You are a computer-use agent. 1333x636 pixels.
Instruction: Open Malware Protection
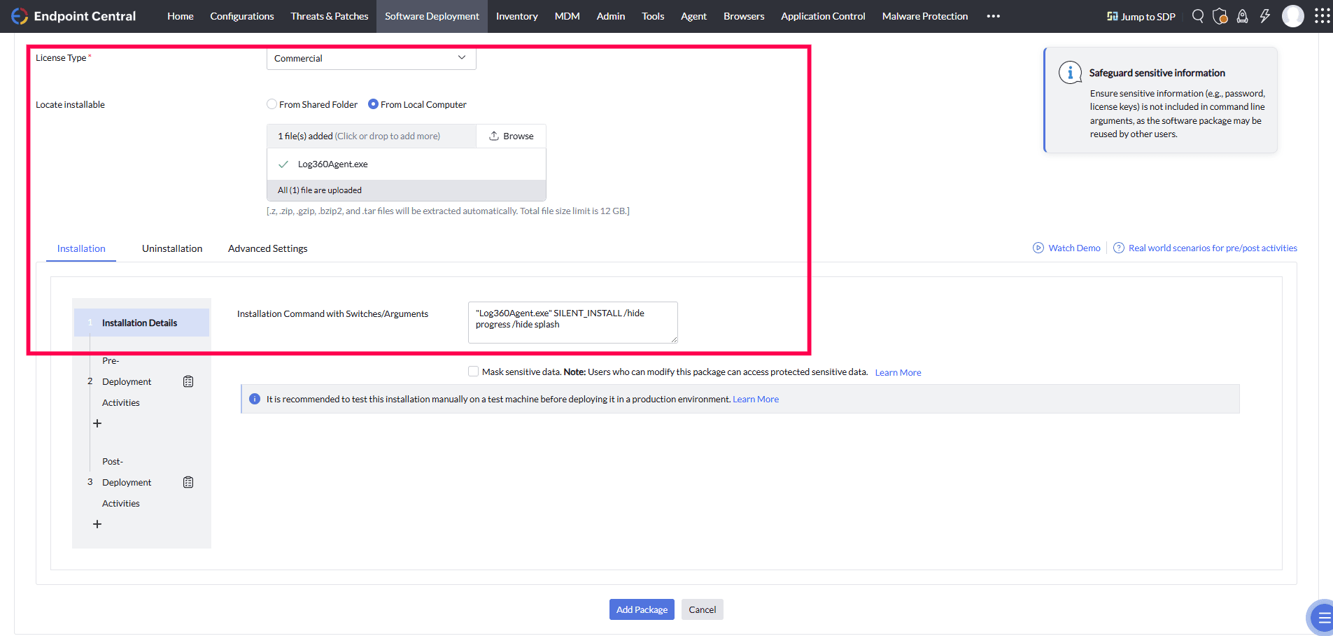click(x=925, y=16)
